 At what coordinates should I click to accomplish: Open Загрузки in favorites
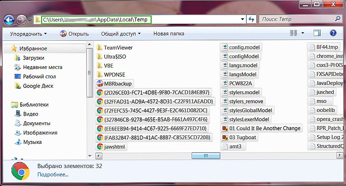coord(29,58)
